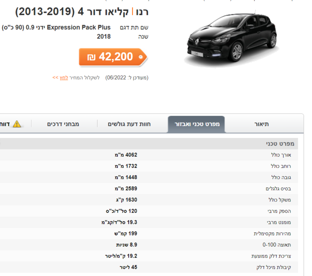
Task: Click the yellow warning triangle icon
Action: point(17,124)
